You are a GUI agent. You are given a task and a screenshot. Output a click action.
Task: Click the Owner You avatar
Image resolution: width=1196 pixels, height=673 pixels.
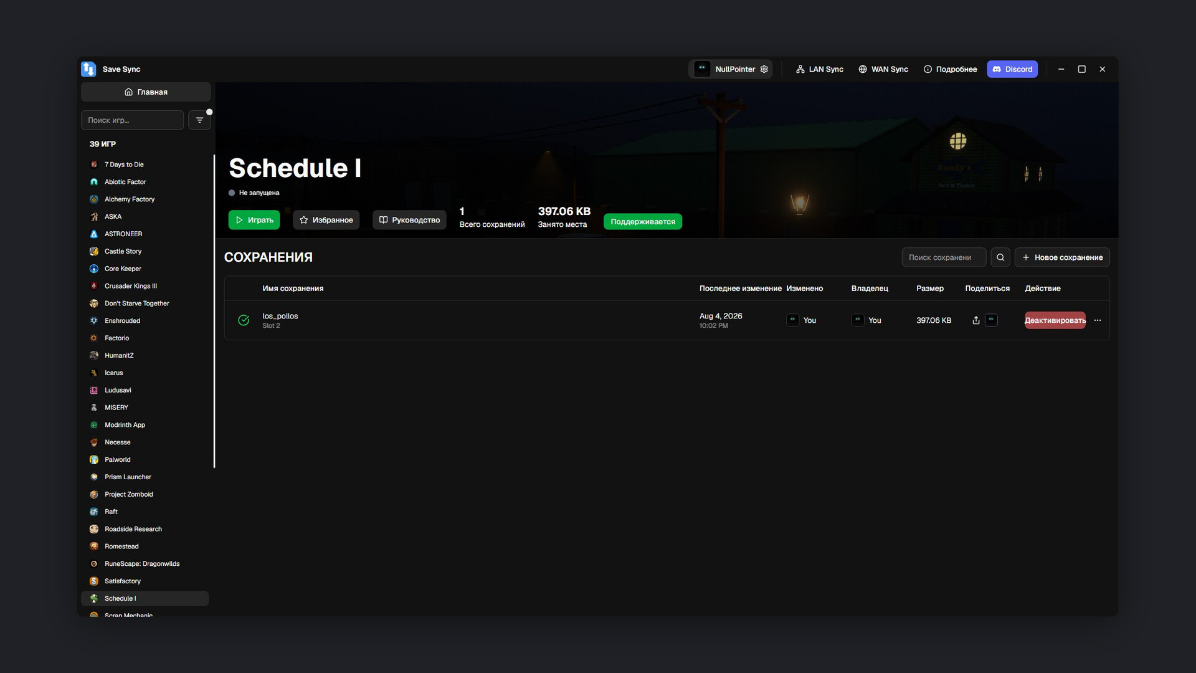click(858, 320)
